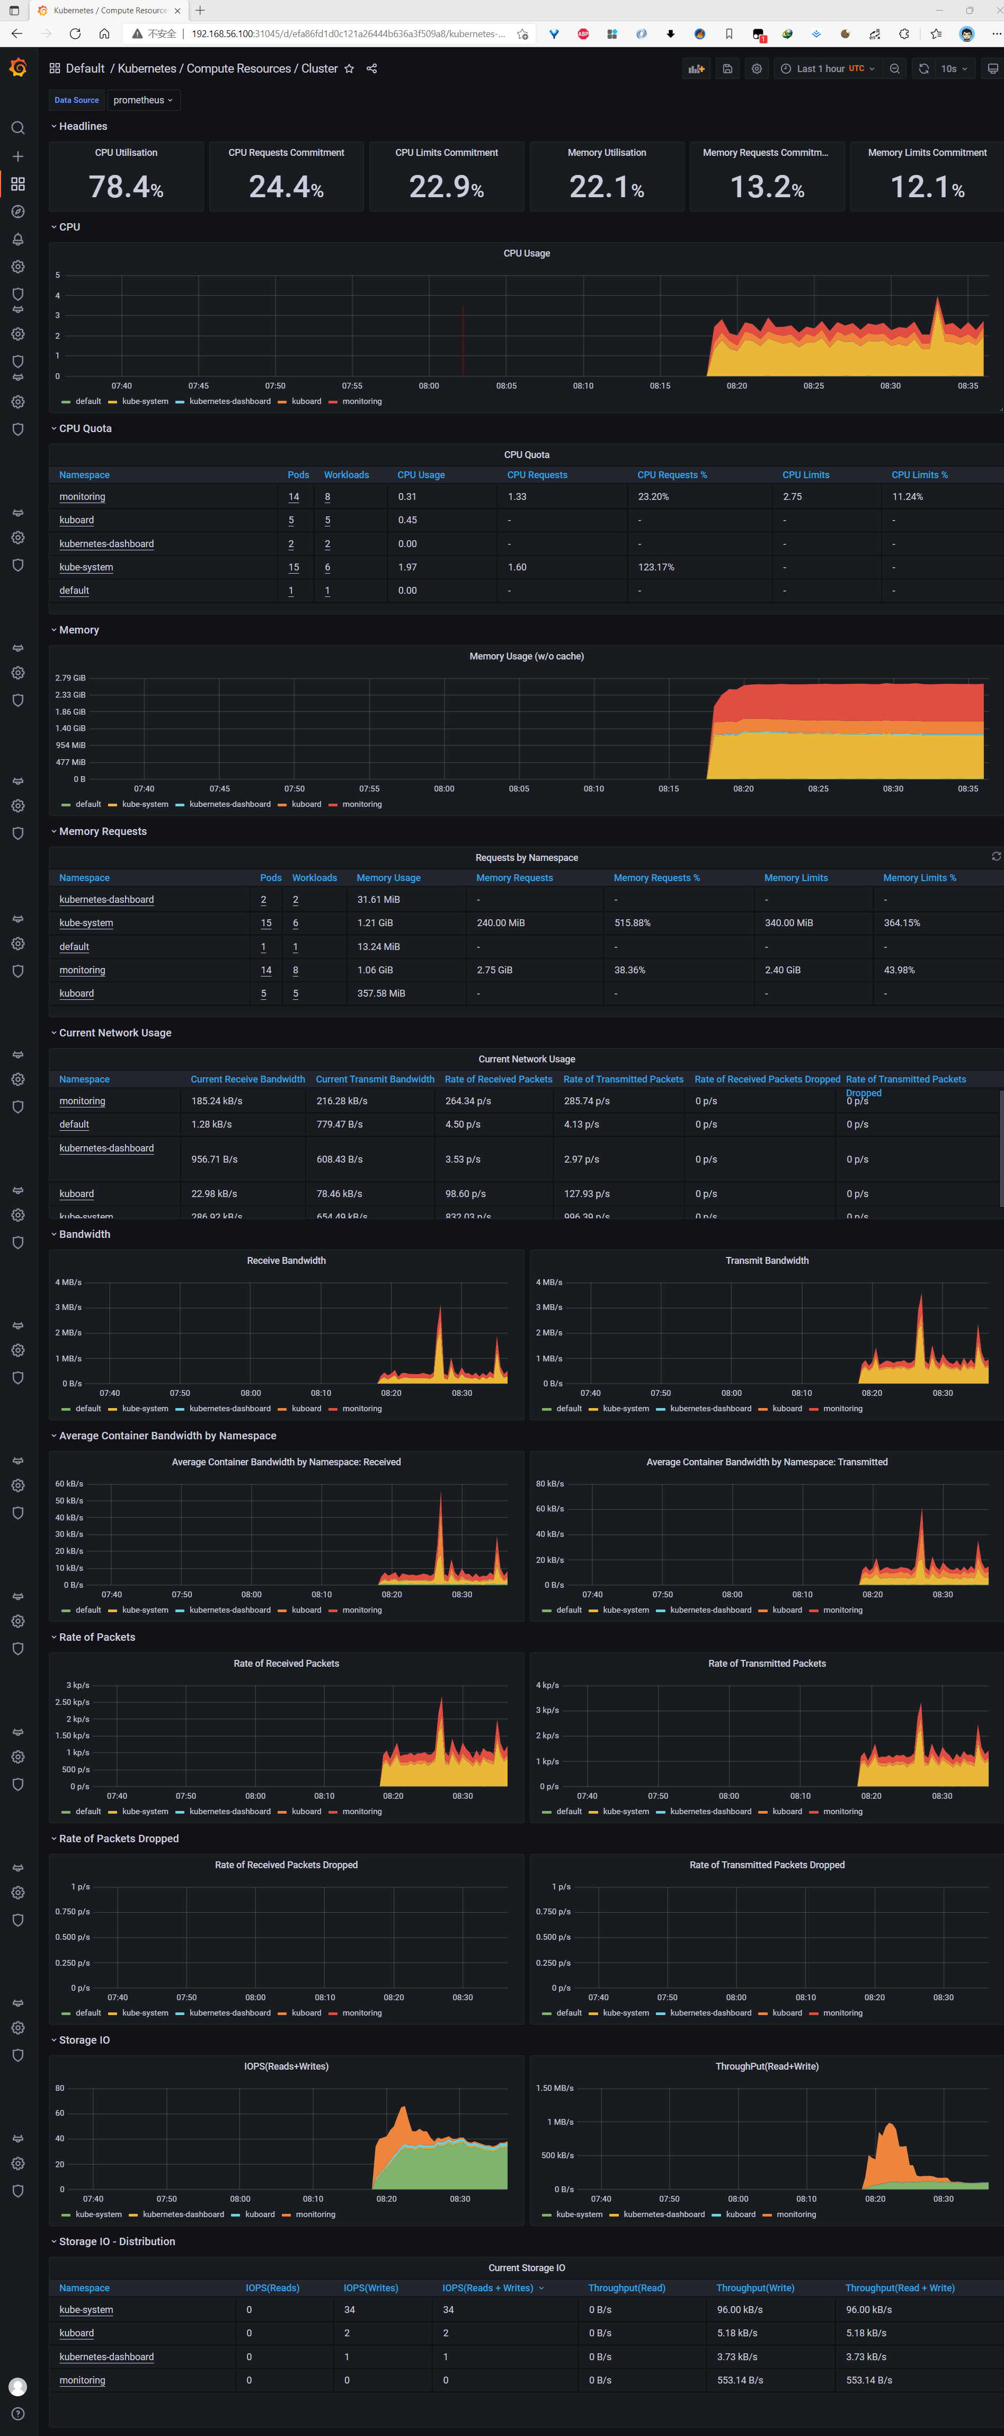1004x2436 pixels.
Task: Save the dashboard with disk icon
Action: (727, 69)
